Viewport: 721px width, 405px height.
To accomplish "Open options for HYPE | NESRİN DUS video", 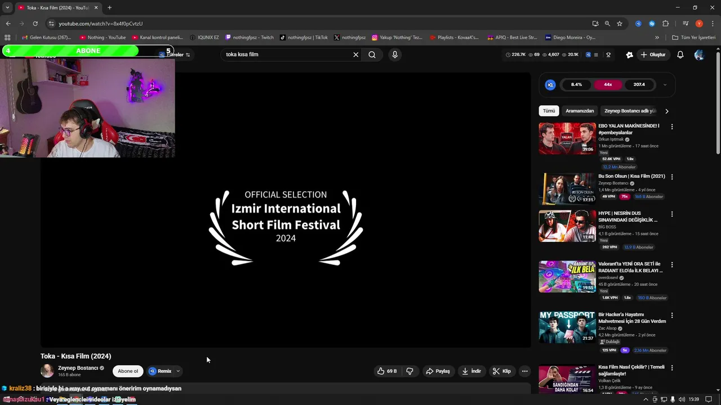I will [x=671, y=214].
